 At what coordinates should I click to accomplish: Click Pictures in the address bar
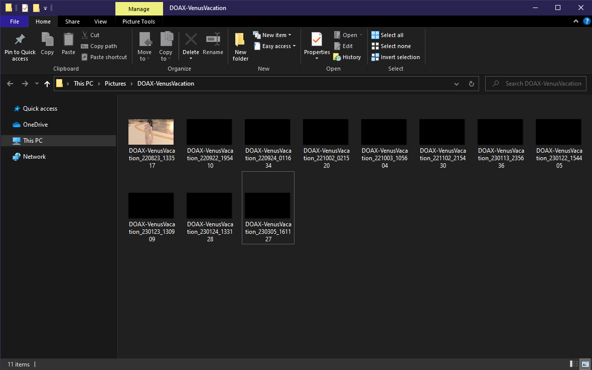pos(115,84)
